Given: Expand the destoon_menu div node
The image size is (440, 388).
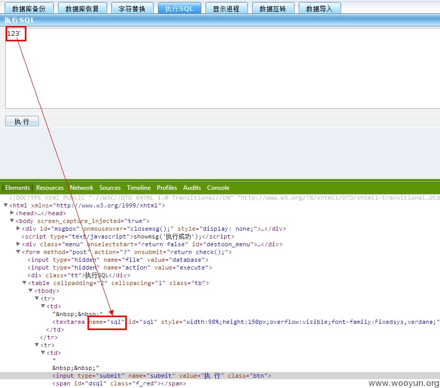Looking at the screenshot, I should pos(18,244).
